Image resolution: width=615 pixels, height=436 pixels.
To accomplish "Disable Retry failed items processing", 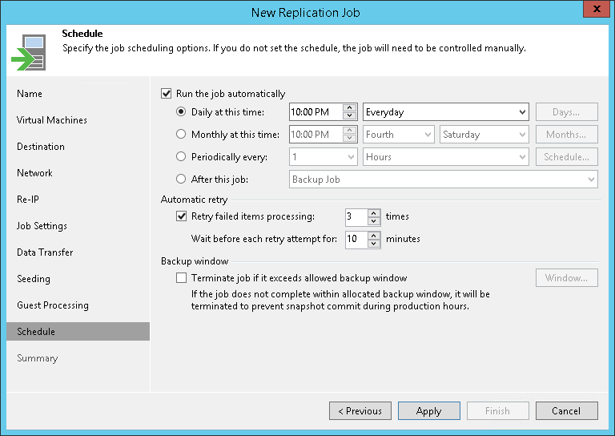I will click(181, 216).
